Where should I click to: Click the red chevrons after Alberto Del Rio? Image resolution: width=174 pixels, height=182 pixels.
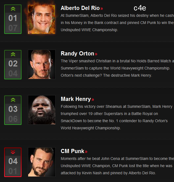(x=102, y=9)
